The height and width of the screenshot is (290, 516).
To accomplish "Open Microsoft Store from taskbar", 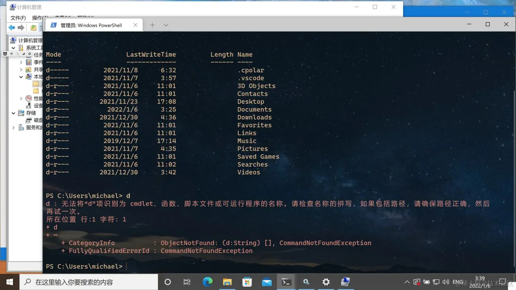I will click(x=247, y=282).
